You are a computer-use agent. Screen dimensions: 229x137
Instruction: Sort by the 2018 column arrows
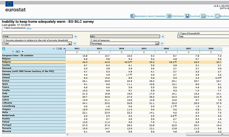click(211, 52)
